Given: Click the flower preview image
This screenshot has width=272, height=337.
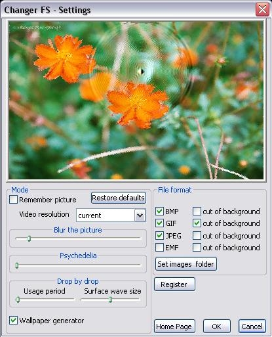Looking at the screenshot, I should [x=136, y=100].
